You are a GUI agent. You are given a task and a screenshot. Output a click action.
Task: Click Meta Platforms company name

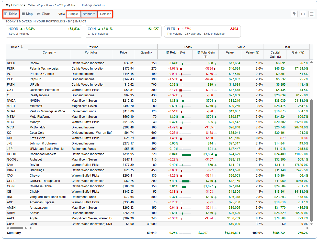tap(40, 117)
